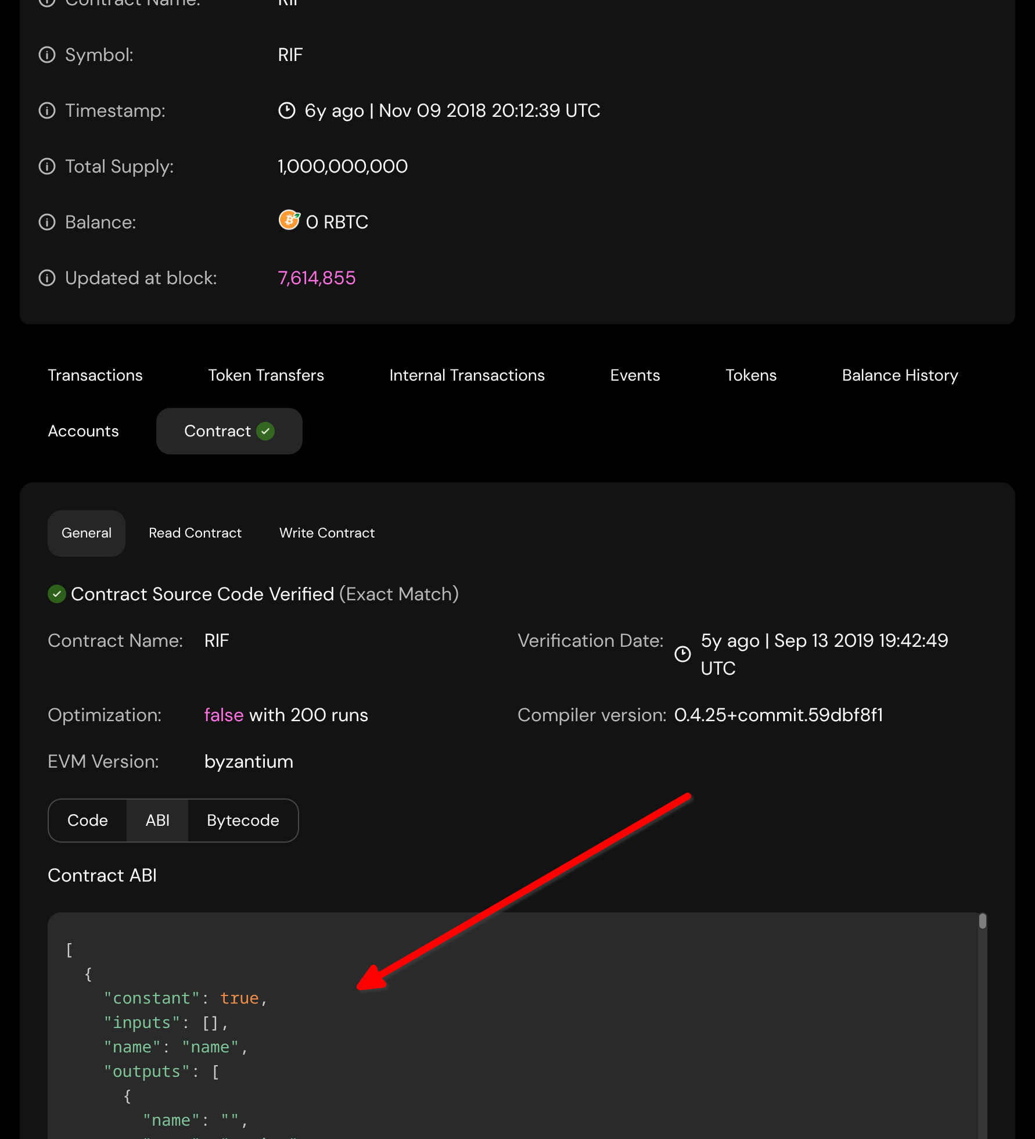Toggle the Bytecode view
Image resolution: width=1035 pixels, height=1139 pixels.
242,821
